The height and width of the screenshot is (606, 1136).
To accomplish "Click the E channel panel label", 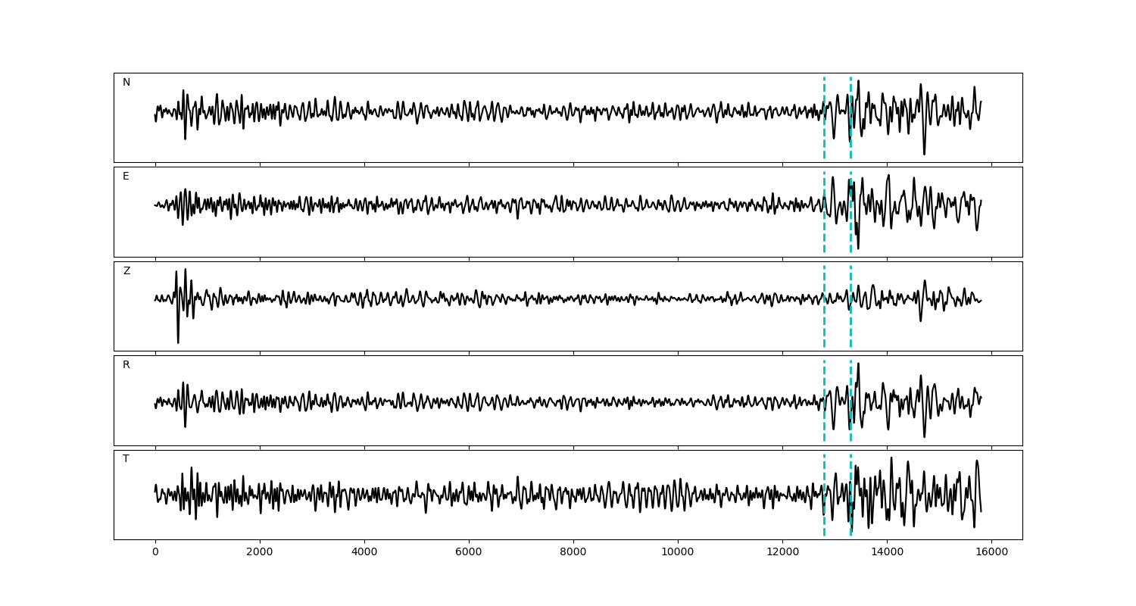I will tap(126, 176).
